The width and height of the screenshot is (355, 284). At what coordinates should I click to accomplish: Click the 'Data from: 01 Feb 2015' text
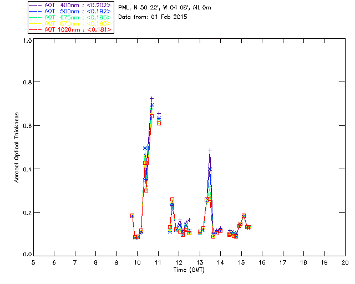153,17
